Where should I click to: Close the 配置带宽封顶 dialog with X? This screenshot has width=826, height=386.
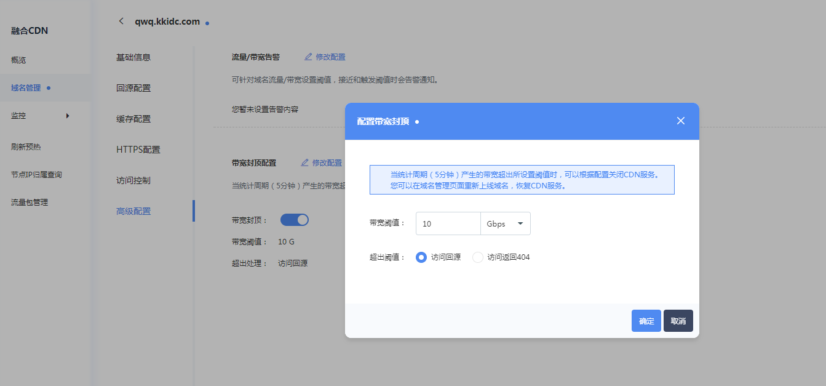(680, 121)
